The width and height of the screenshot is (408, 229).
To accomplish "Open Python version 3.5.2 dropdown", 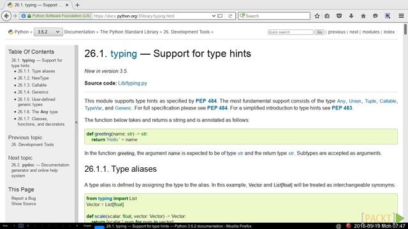I will click(48, 32).
